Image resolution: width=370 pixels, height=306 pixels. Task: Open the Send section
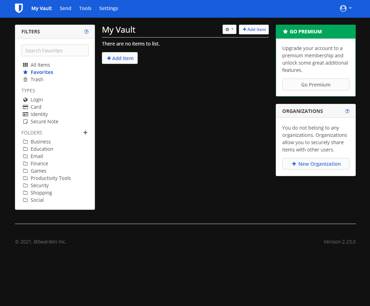coord(65,8)
